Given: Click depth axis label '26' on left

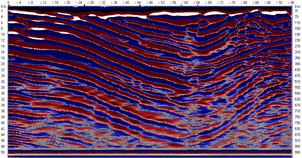Looking at the screenshot, I should tap(3, 82).
